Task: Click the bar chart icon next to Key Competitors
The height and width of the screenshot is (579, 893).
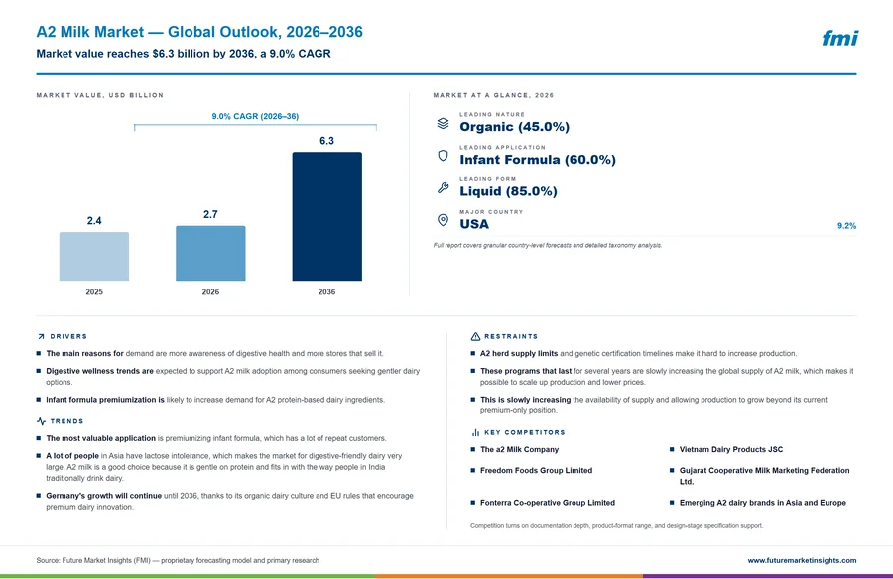Action: tap(475, 432)
